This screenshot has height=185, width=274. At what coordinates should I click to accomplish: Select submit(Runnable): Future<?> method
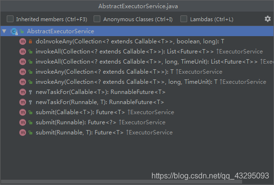(100, 122)
